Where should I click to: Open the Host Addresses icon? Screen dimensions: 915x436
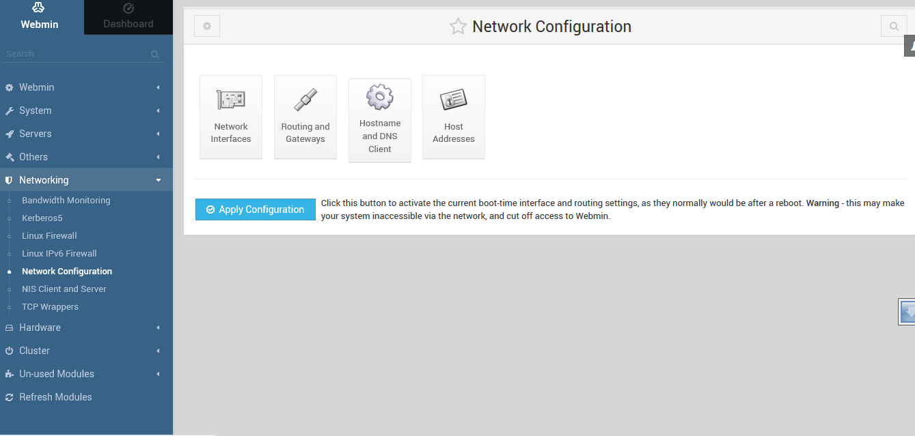(x=454, y=117)
